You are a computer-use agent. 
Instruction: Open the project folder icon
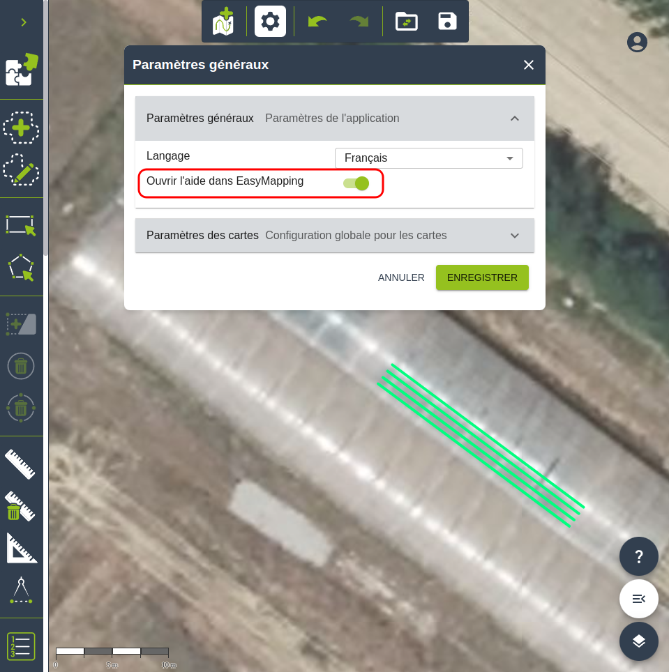point(406,21)
